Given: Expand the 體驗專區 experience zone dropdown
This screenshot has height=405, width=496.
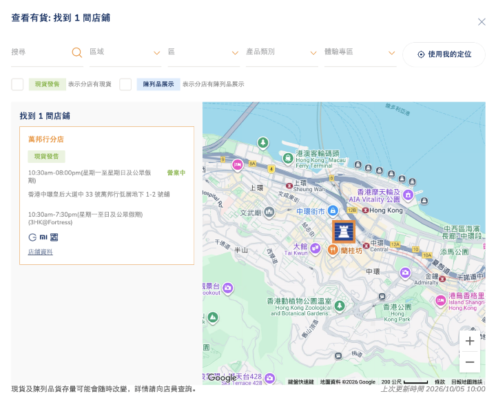Looking at the screenshot, I should coord(360,52).
